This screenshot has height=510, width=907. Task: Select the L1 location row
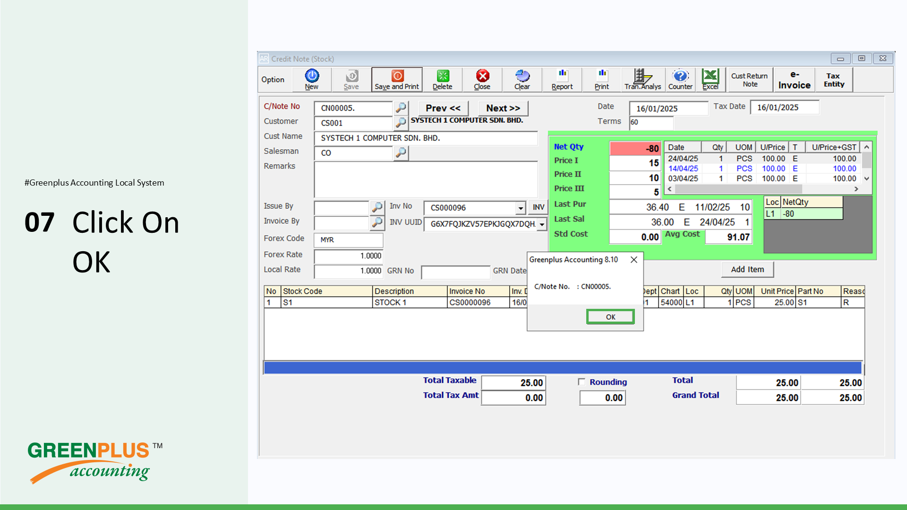pos(803,213)
